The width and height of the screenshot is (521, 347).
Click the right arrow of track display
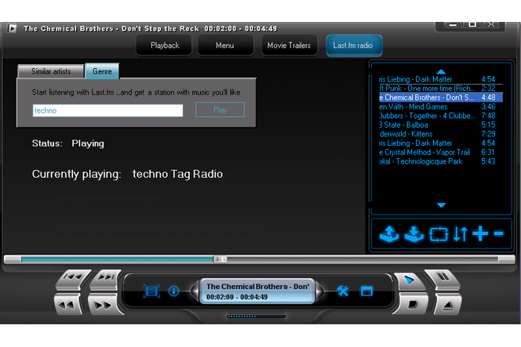pos(319,291)
